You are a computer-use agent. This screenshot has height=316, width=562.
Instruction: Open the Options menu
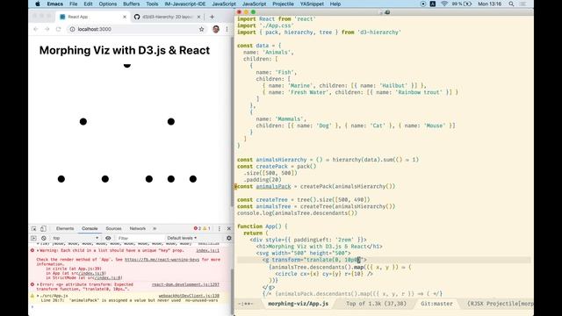[108, 4]
